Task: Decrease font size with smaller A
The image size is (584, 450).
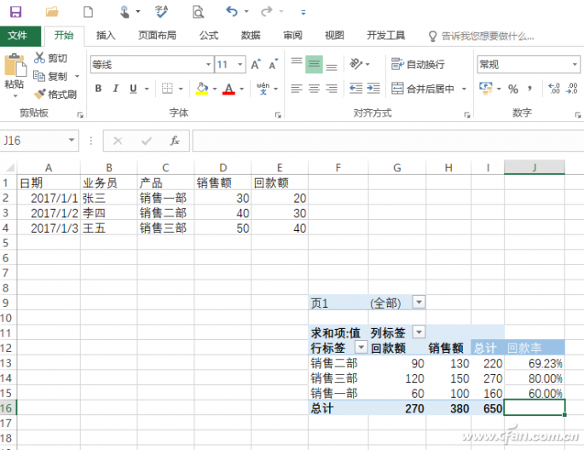Action: coord(274,65)
